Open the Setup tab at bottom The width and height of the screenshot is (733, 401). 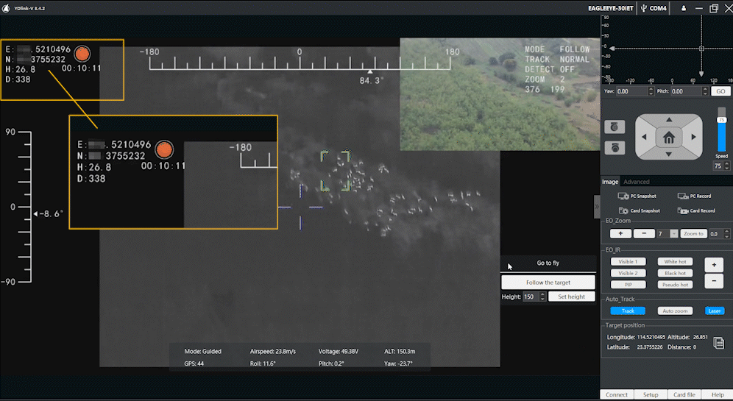(651, 394)
